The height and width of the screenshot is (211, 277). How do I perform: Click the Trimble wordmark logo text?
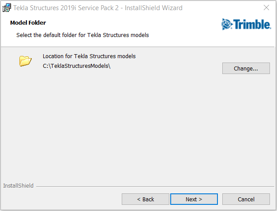252,24
